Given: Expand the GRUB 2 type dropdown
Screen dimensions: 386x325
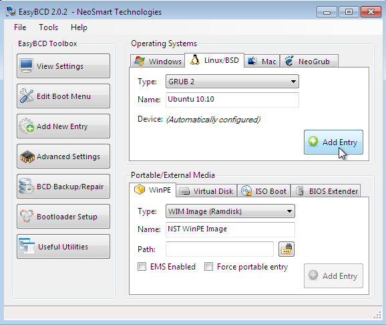Looking at the screenshot, I should point(232,82).
